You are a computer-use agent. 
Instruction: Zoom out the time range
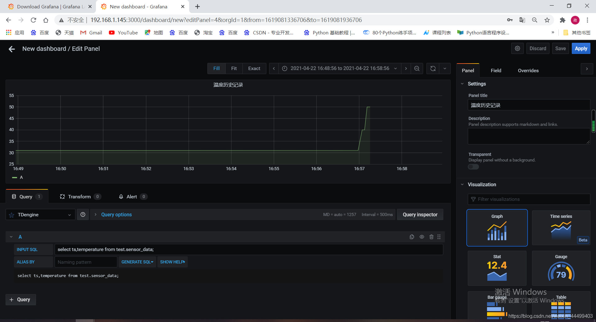(417, 68)
